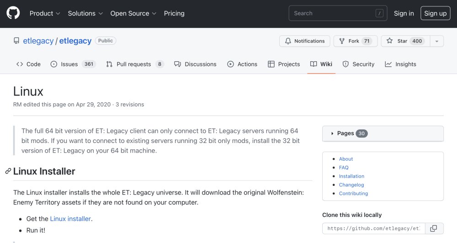
Task: Open the Insights tab
Action: click(x=400, y=64)
